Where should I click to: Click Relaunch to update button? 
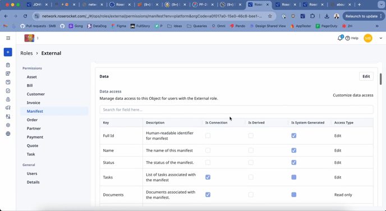(x=363, y=16)
